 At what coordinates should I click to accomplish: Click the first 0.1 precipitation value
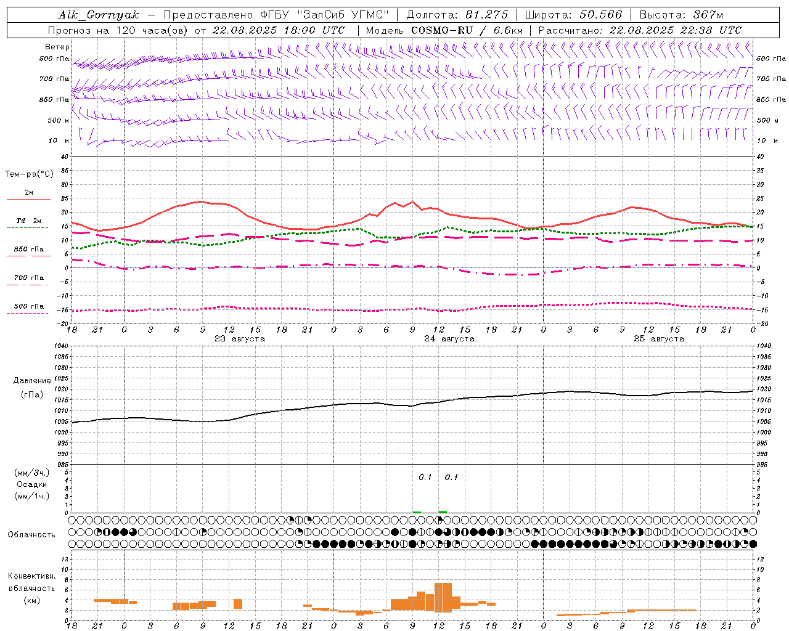(x=425, y=477)
